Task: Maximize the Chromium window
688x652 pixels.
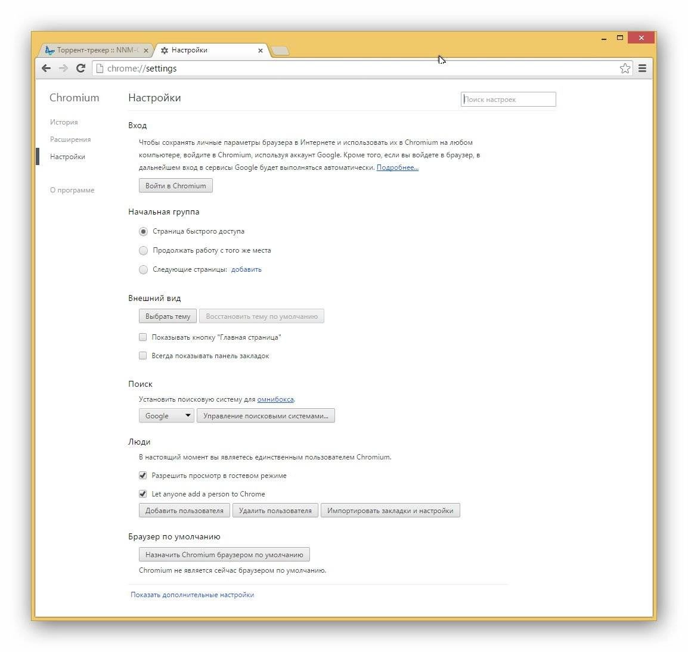Action: 619,38
